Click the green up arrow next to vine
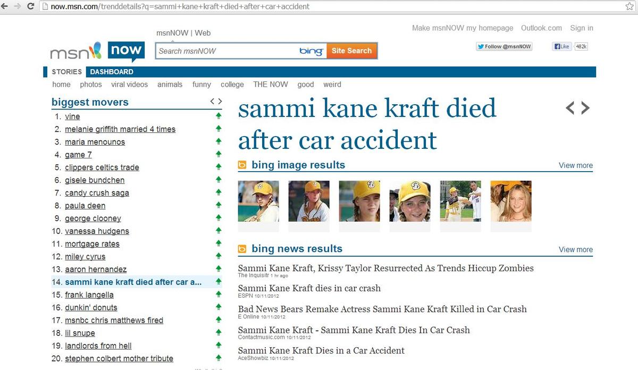 click(218, 116)
